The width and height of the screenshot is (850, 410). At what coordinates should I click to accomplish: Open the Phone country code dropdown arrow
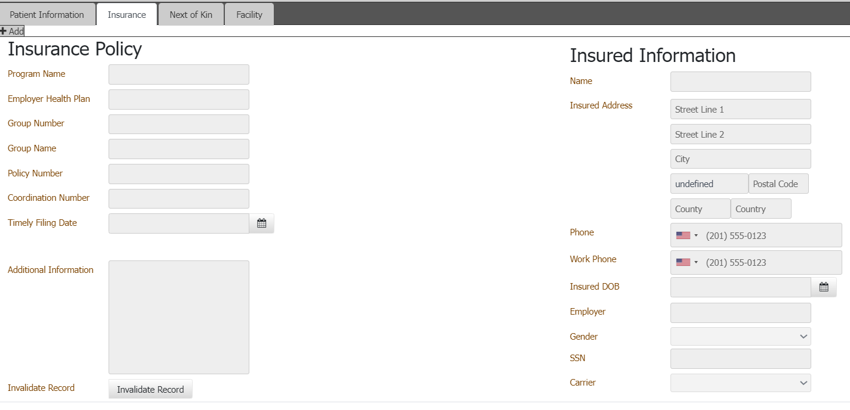[696, 235]
